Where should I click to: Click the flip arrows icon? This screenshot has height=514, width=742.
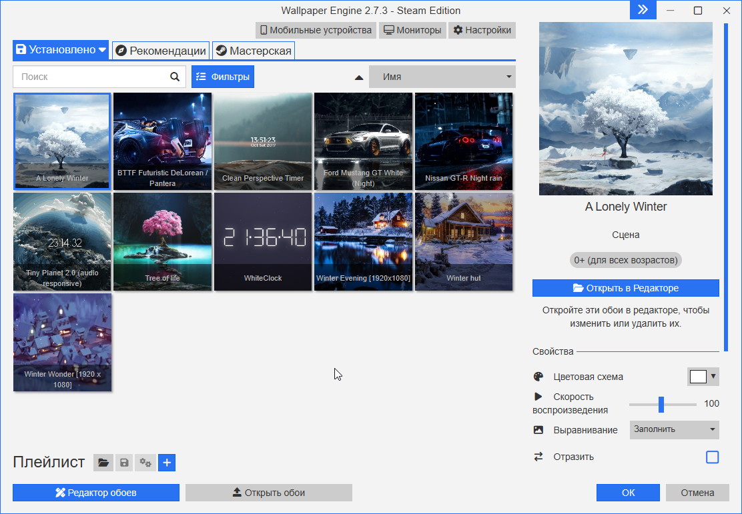point(538,457)
